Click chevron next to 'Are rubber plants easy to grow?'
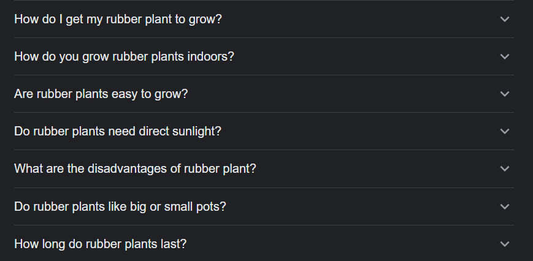The image size is (533, 261). 505,94
